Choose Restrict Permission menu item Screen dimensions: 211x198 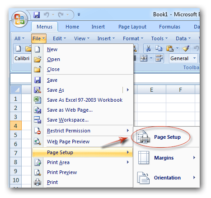click(x=82, y=131)
